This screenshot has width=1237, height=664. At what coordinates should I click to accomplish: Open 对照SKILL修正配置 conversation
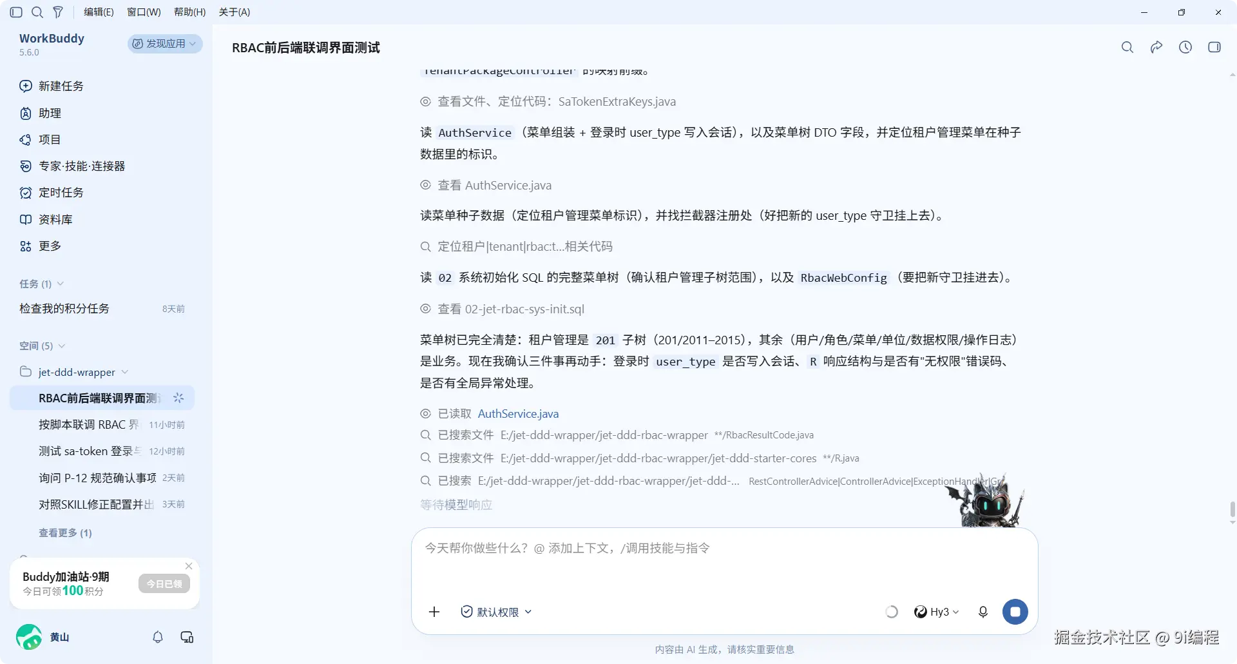click(x=102, y=504)
